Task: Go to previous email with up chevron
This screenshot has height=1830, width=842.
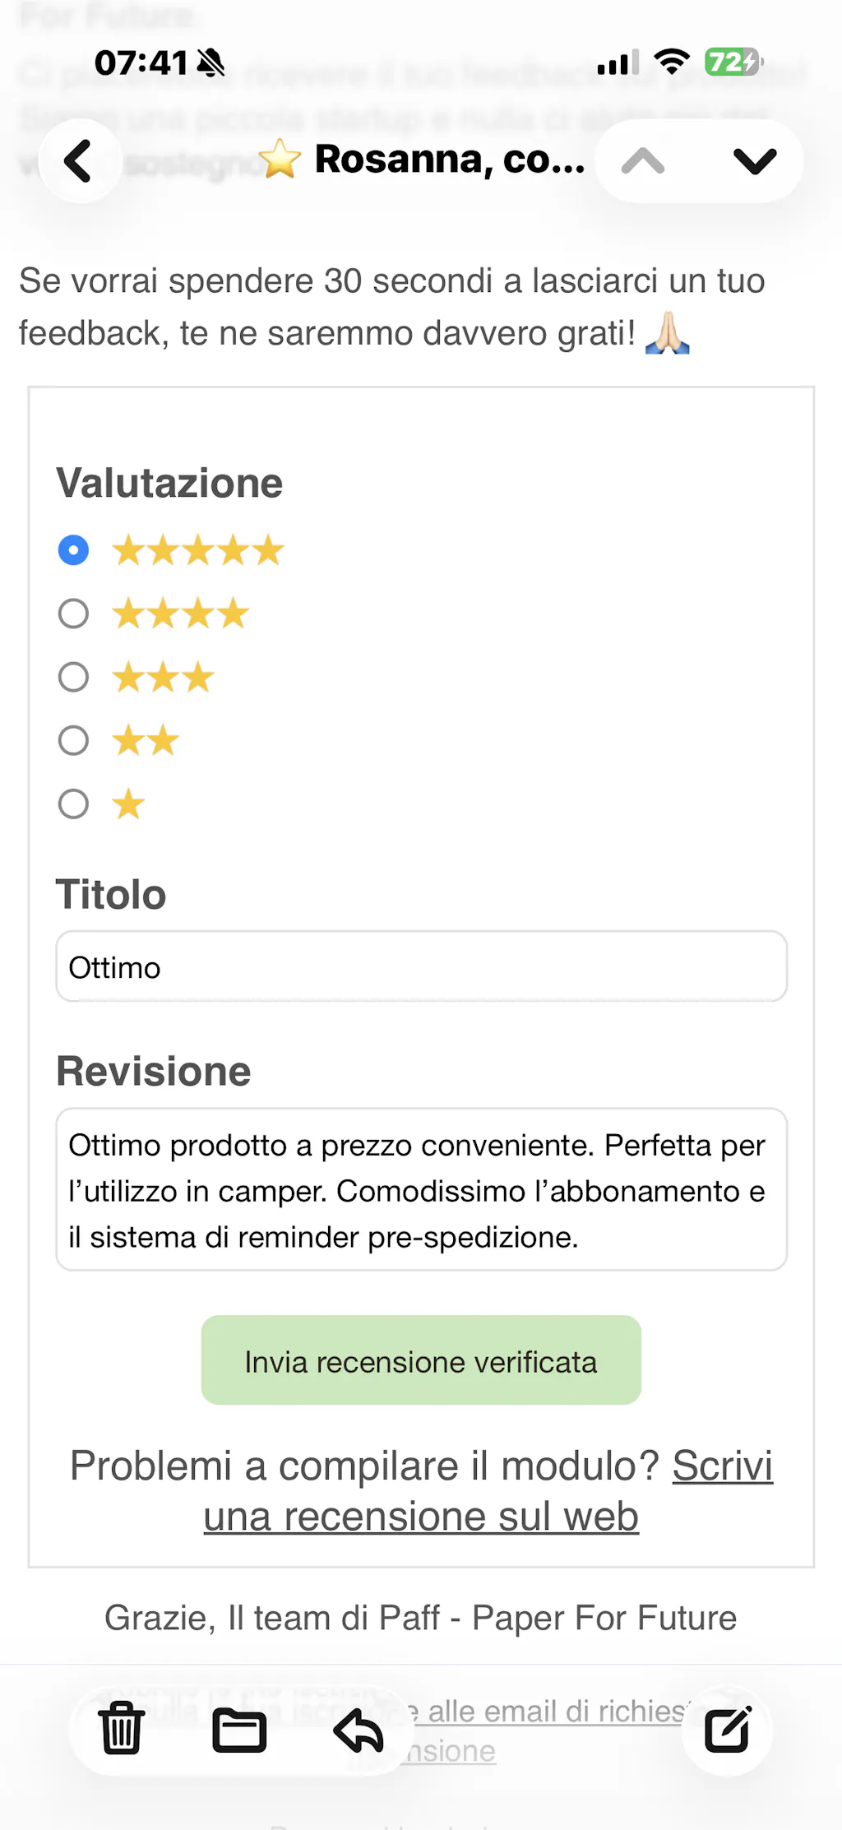Action: (643, 160)
